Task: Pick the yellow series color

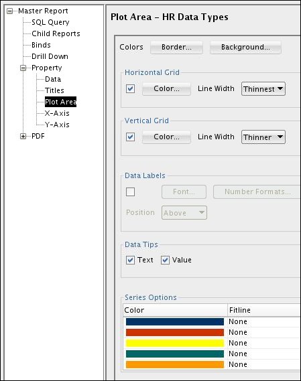Action: tap(175, 343)
